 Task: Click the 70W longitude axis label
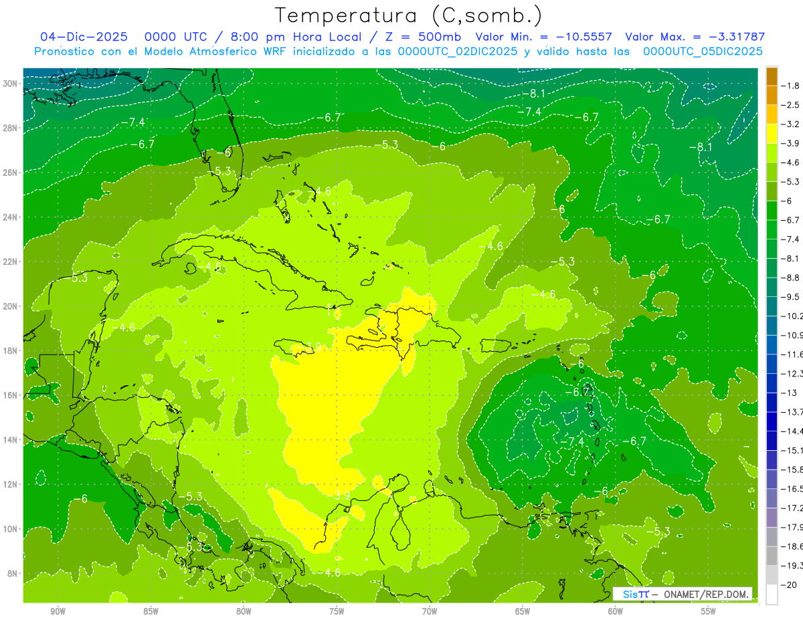click(x=430, y=611)
